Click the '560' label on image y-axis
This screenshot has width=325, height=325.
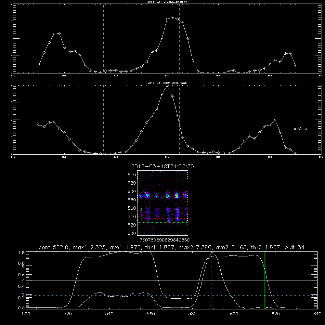[132, 208]
